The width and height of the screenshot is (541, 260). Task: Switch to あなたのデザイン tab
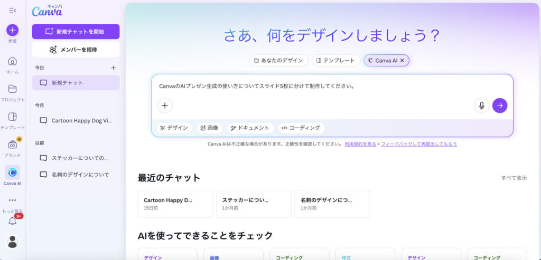tap(278, 61)
